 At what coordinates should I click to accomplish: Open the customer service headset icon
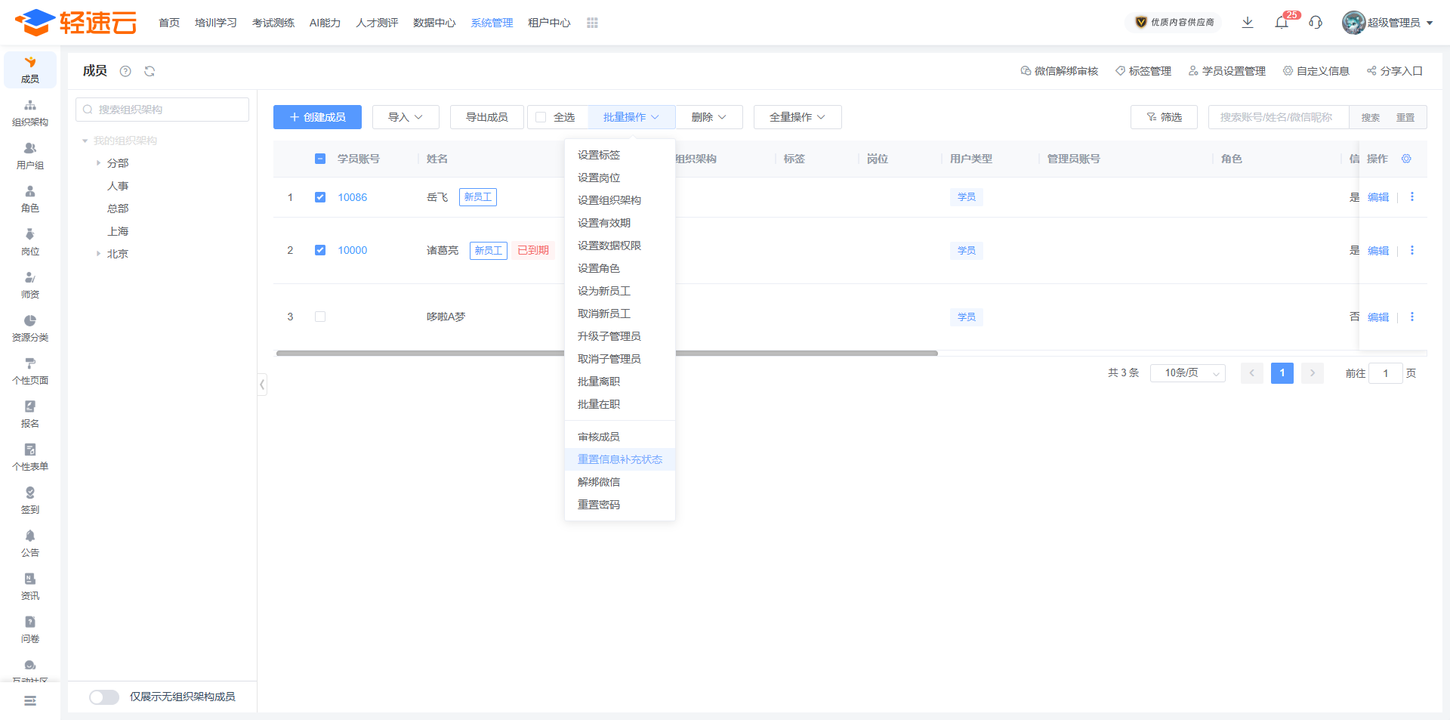point(1316,23)
